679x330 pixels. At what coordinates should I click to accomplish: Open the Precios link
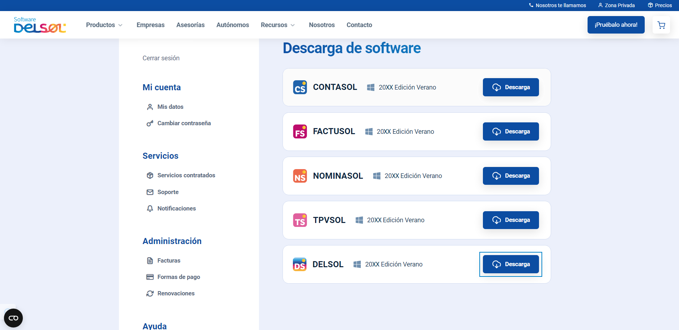click(x=663, y=5)
